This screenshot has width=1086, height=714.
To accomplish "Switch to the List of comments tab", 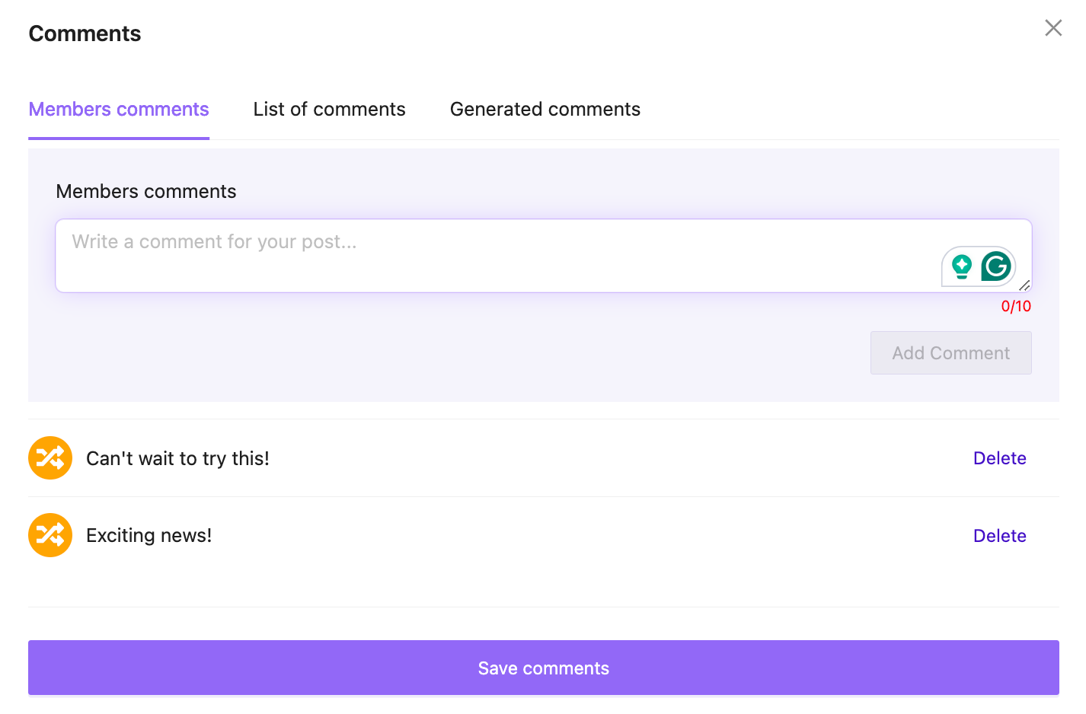I will pyautogui.click(x=329, y=109).
